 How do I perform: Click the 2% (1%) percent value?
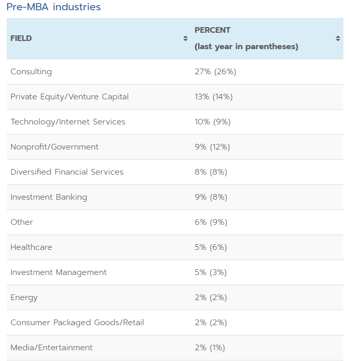coord(210,348)
